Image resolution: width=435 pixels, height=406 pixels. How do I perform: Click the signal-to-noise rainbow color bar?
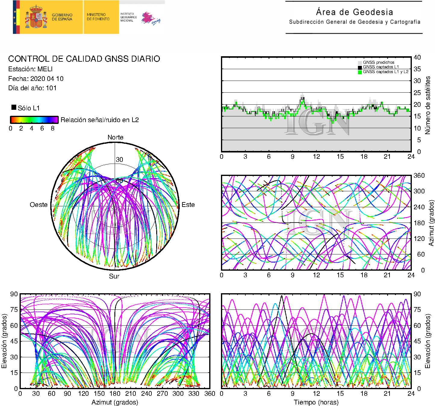pos(34,120)
